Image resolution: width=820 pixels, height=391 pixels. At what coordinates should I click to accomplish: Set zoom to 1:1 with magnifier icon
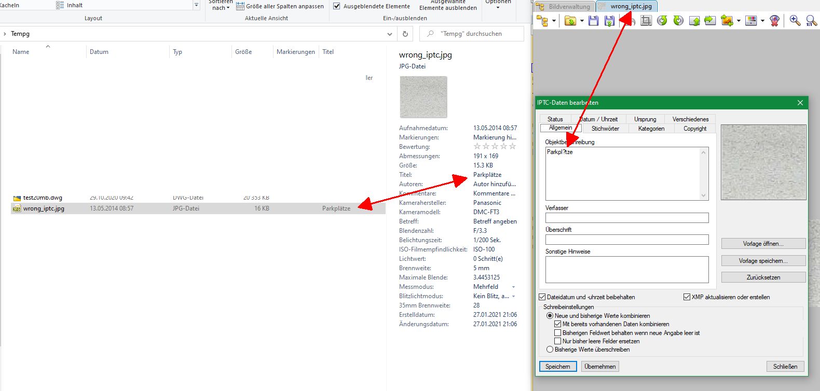tap(811, 21)
